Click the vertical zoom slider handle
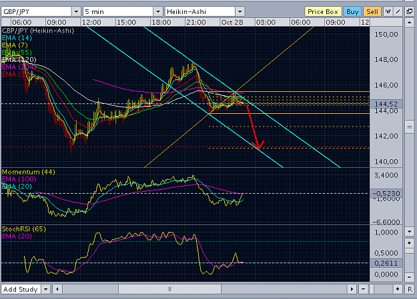417x299 pixels. (409, 251)
